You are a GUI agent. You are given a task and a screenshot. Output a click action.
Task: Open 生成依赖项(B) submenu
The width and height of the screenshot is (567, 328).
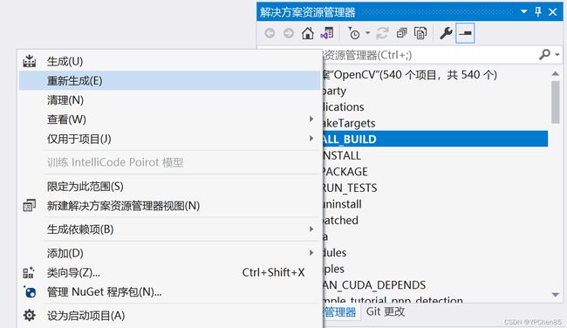169,229
